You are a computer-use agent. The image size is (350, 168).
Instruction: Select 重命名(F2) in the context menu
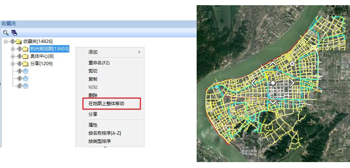(x=99, y=63)
